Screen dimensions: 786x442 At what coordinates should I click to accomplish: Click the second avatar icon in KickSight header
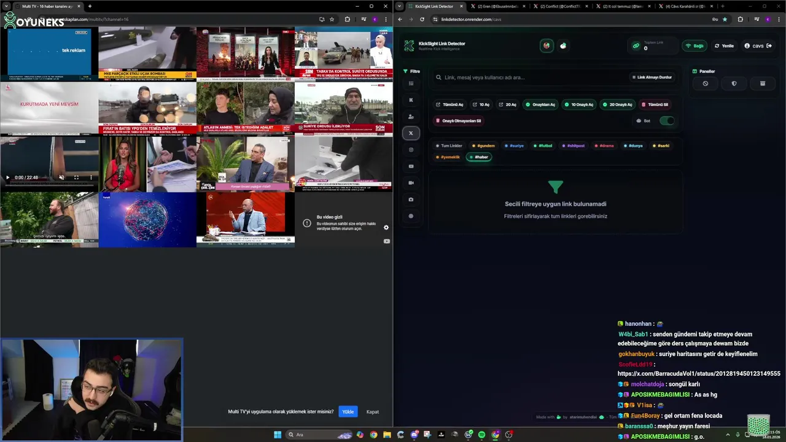(563, 45)
